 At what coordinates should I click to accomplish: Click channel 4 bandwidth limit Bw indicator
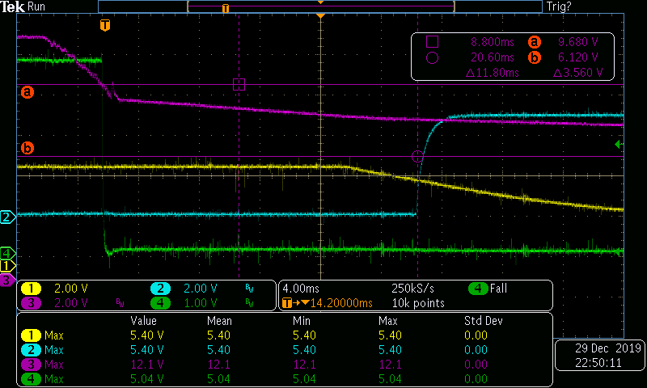[249, 303]
